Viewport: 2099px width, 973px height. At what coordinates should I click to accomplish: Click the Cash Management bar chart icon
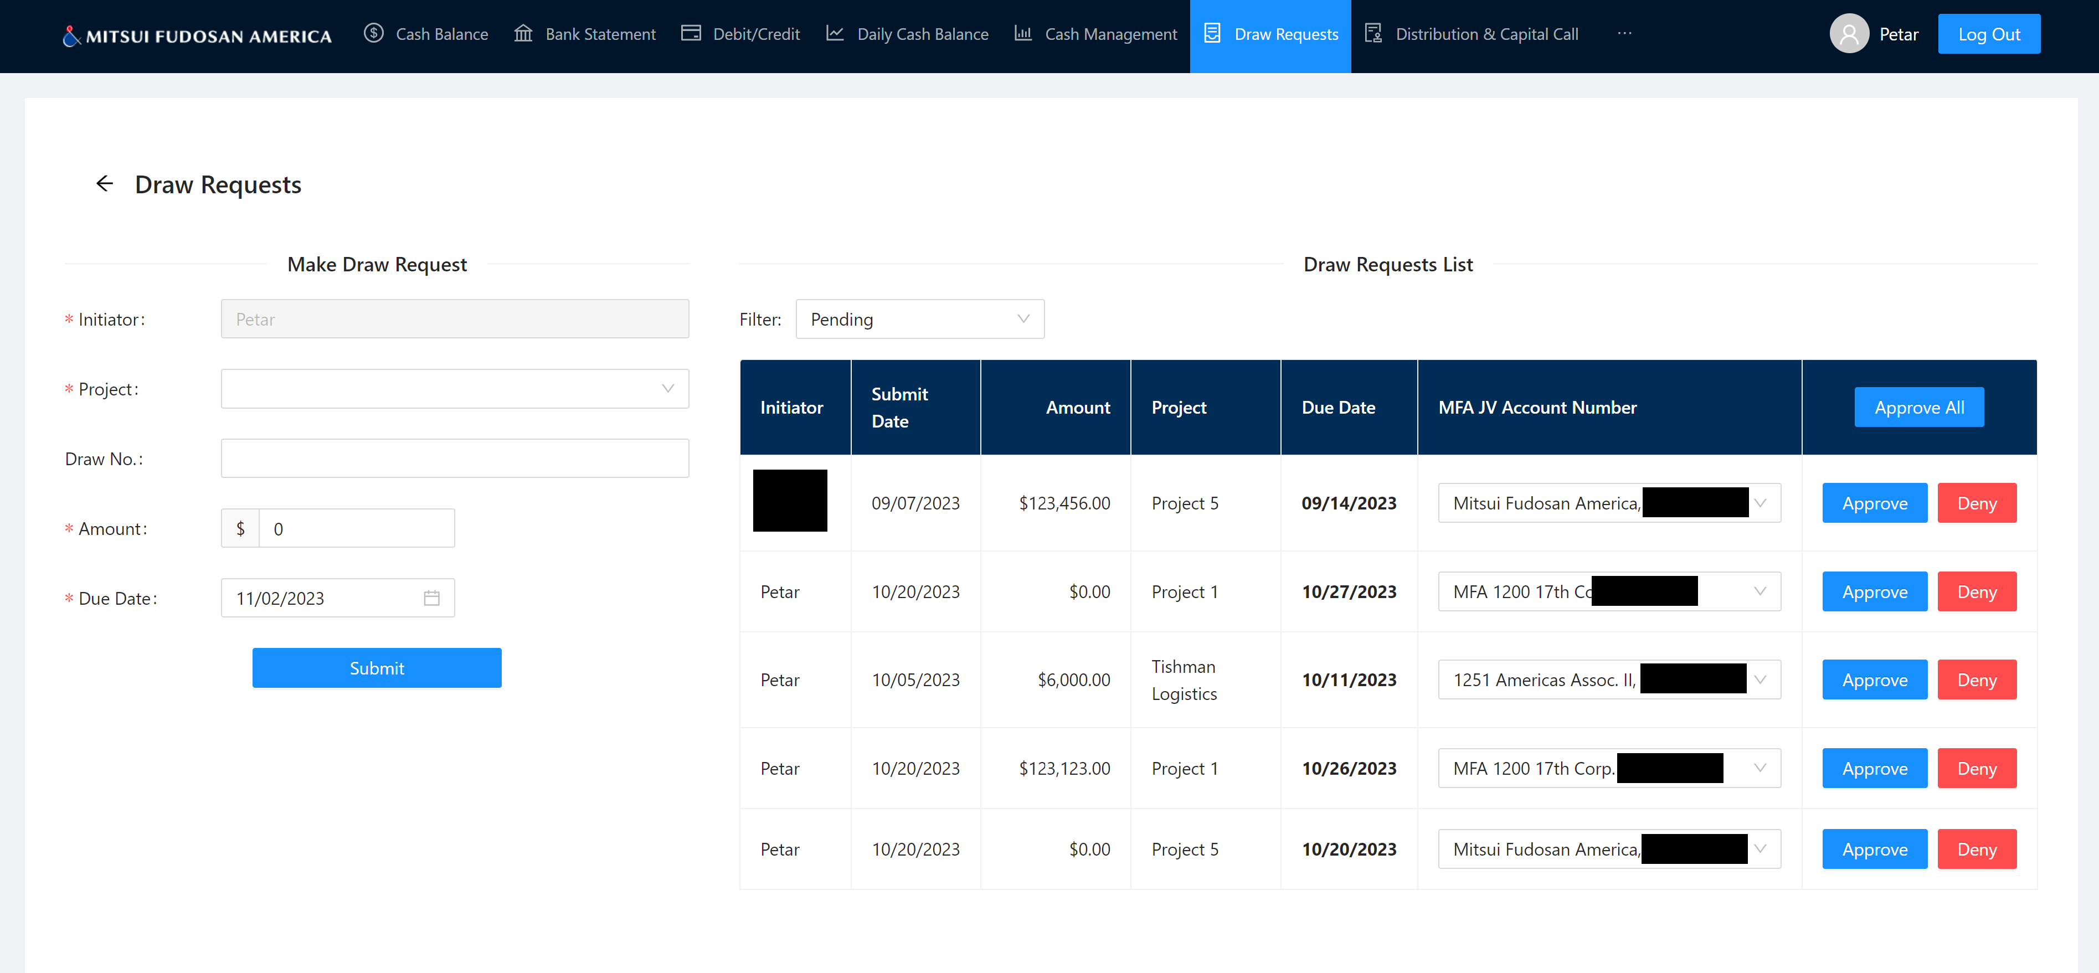[x=1022, y=33]
